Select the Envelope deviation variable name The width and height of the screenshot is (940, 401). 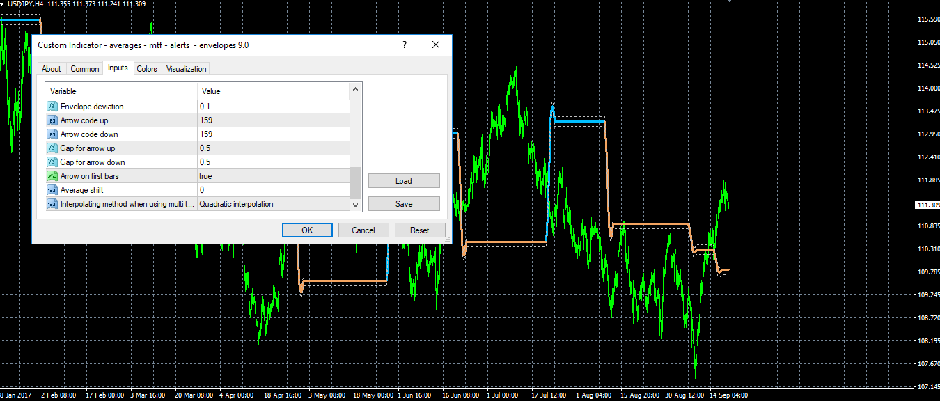coord(92,107)
